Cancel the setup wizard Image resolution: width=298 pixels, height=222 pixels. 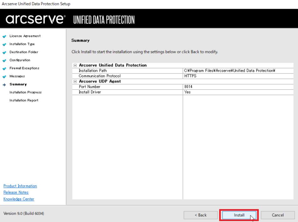coord(278,215)
